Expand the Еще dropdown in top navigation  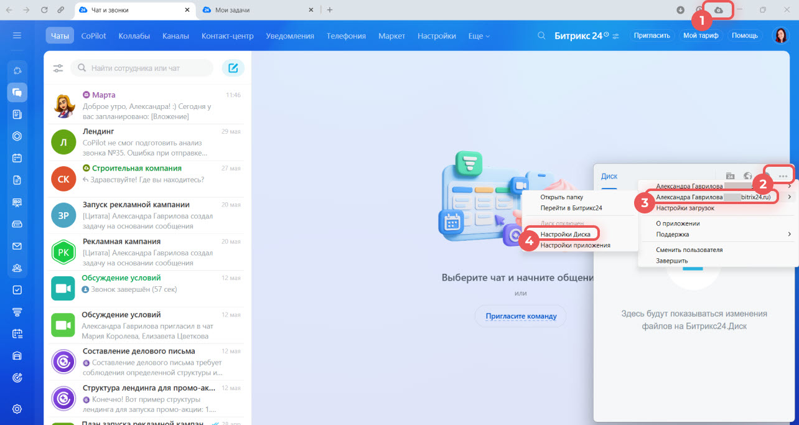point(479,36)
